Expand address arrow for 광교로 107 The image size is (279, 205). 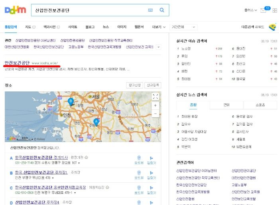[x=79, y=163]
